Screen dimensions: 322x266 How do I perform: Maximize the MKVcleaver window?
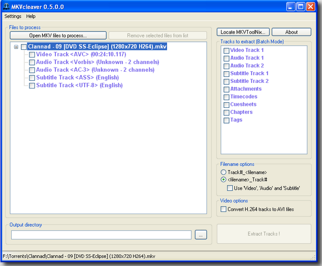[x=301, y=7]
